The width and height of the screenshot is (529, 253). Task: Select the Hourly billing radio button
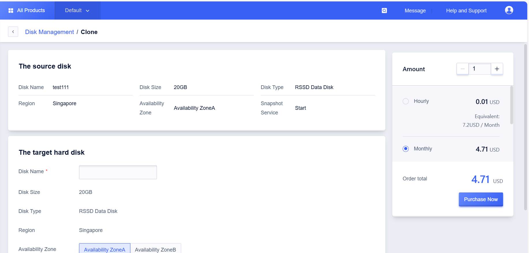(406, 101)
